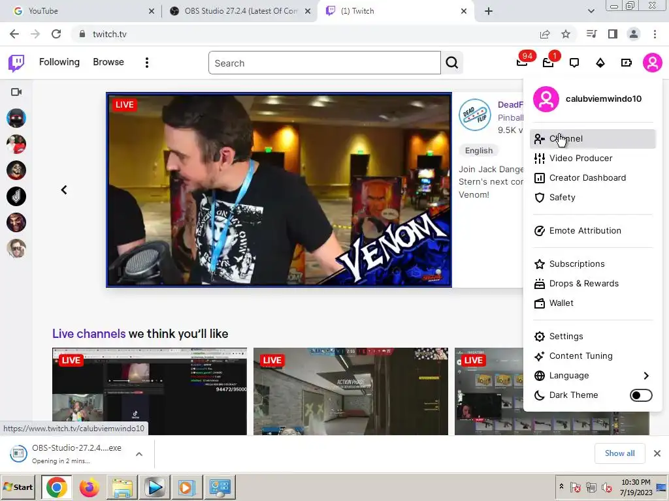Open the inbox with 94 unread badge
The image size is (669, 501).
522,63
